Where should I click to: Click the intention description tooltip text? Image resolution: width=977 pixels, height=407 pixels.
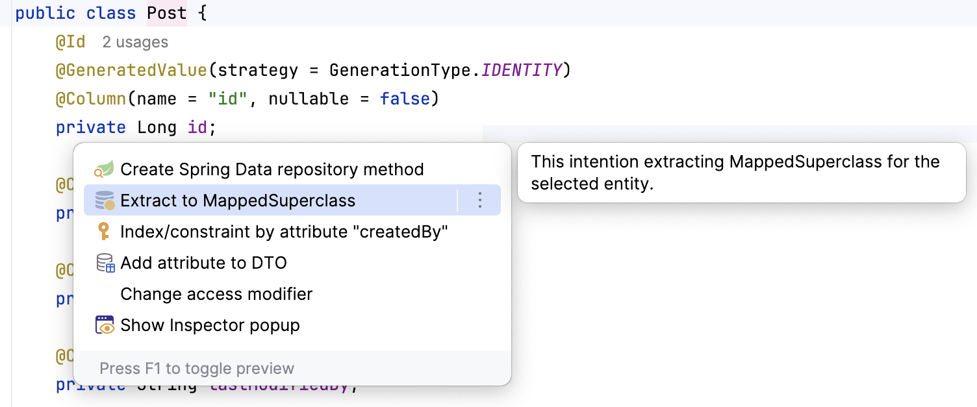click(735, 173)
